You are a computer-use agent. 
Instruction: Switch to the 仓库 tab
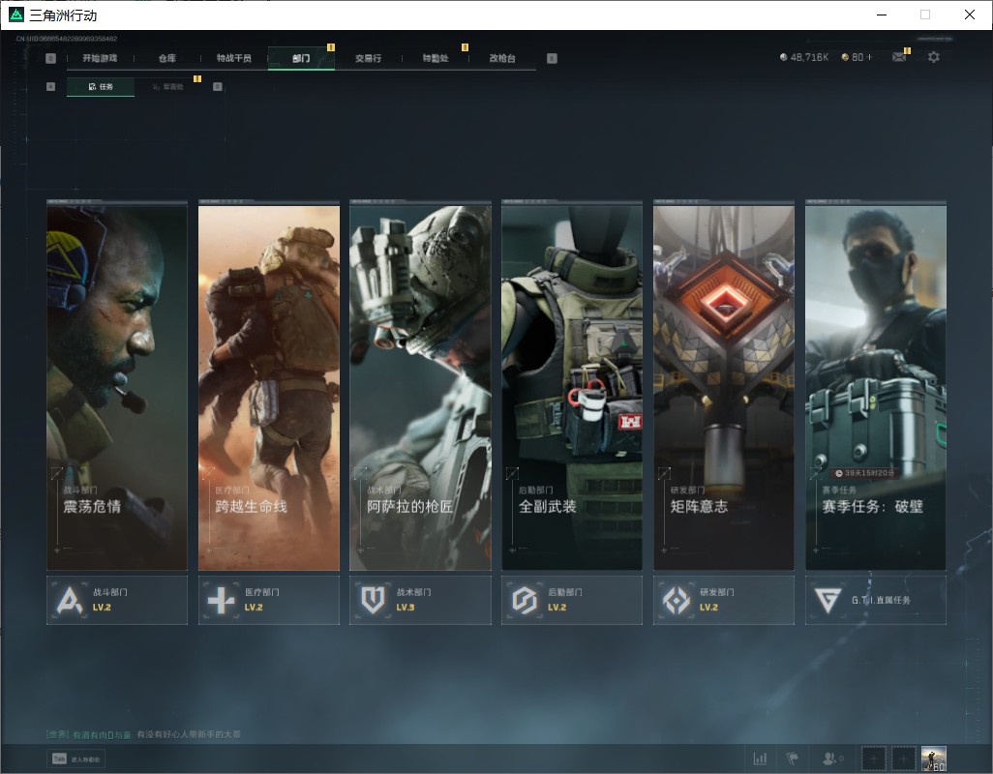[167, 58]
